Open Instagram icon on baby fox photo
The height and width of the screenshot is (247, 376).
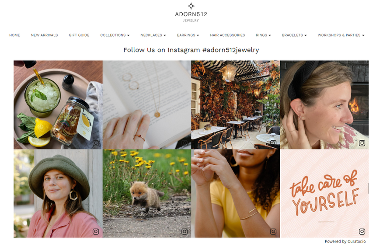[x=185, y=231]
